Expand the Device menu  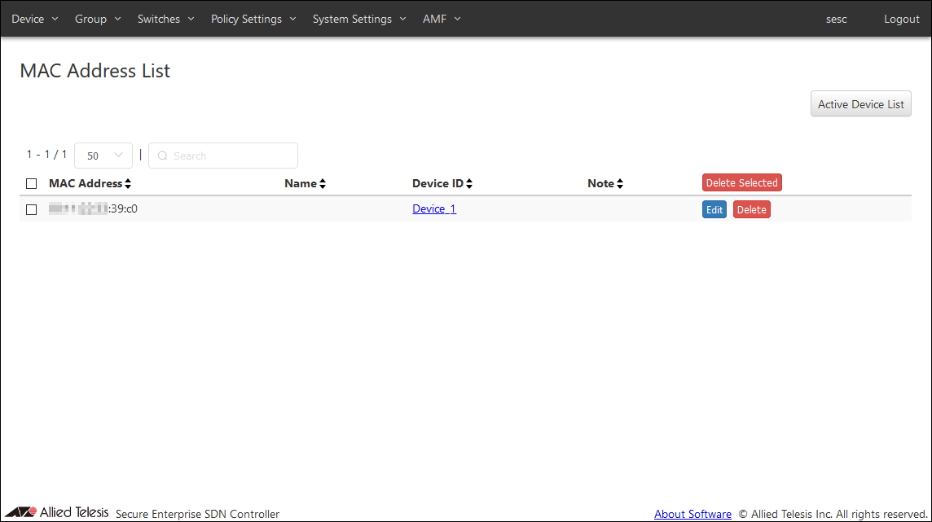click(35, 19)
